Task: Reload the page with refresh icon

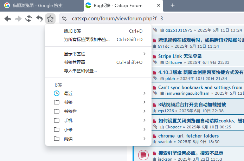Action: click(x=29, y=19)
